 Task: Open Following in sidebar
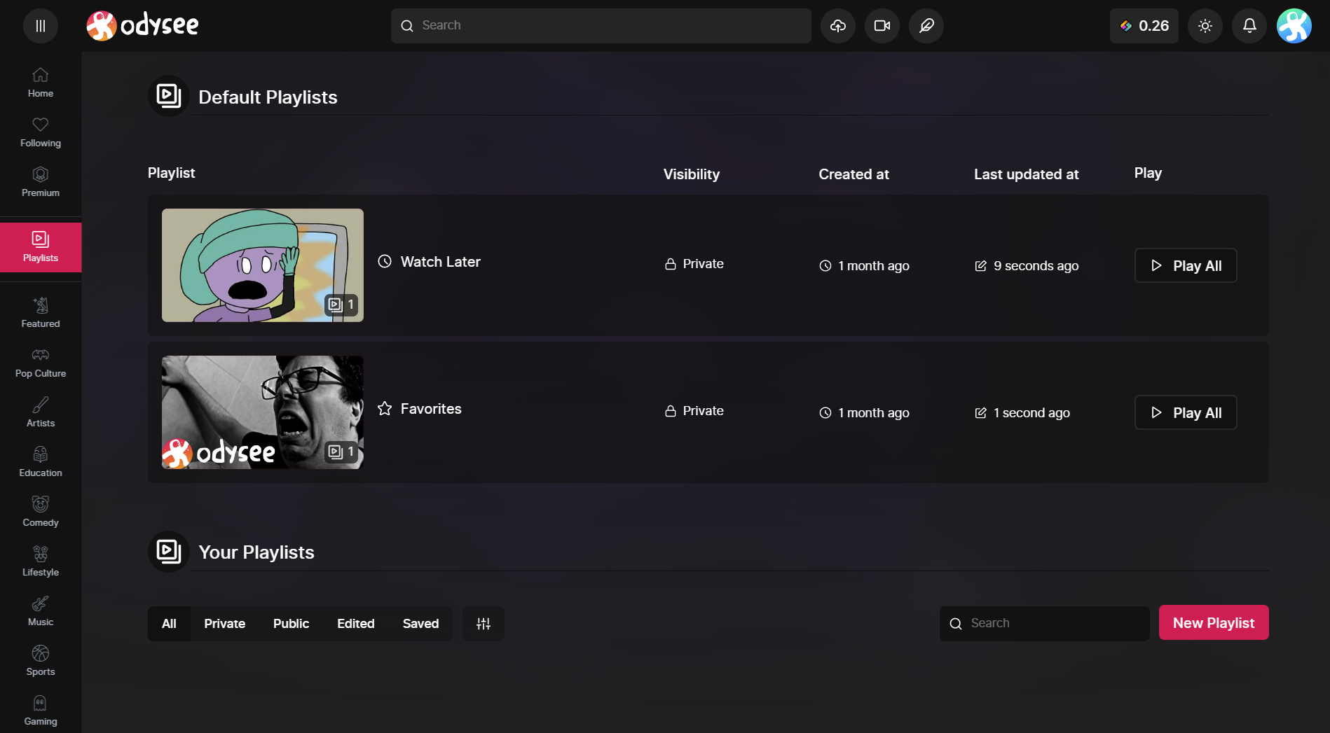point(41,132)
